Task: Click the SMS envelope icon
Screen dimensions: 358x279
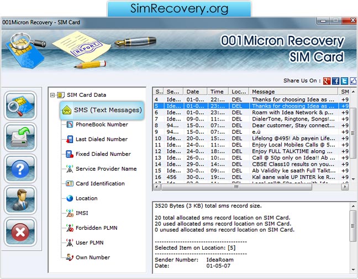Action: pyautogui.click(x=66, y=110)
